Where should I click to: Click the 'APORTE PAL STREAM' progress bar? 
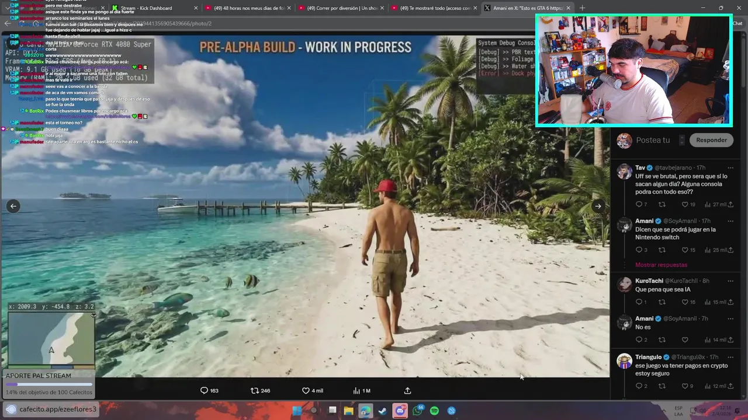[49, 384]
